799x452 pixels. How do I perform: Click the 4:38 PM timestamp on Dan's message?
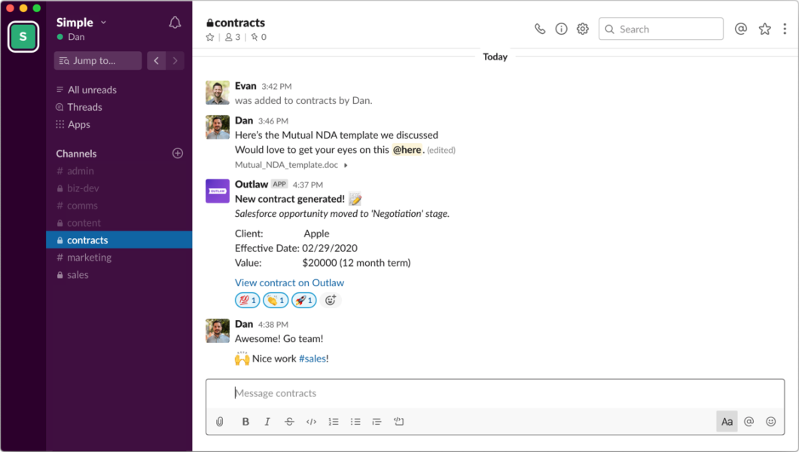click(273, 325)
